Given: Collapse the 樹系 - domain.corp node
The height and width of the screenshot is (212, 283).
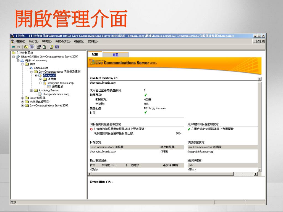Looking at the screenshot, I should [x=18, y=60].
